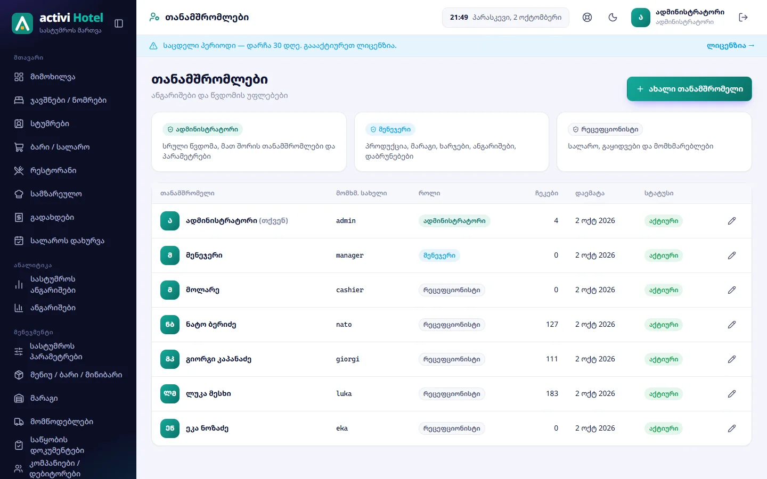Image resolution: width=767 pixels, height=479 pixels.
Task: Open სამზარეულო in the sidebar
Action: coord(68,194)
